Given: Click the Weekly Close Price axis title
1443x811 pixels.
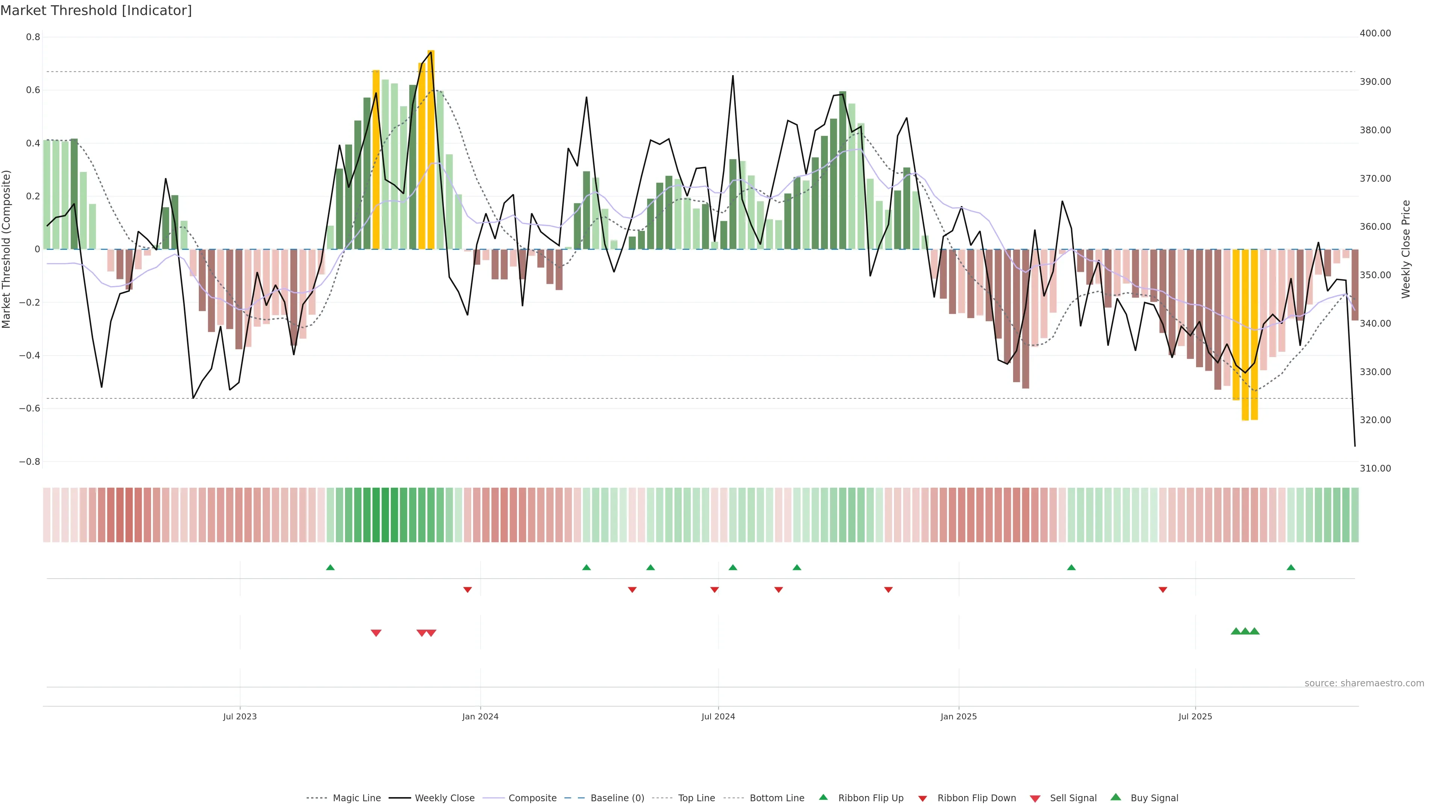Looking at the screenshot, I should coord(1405,249).
